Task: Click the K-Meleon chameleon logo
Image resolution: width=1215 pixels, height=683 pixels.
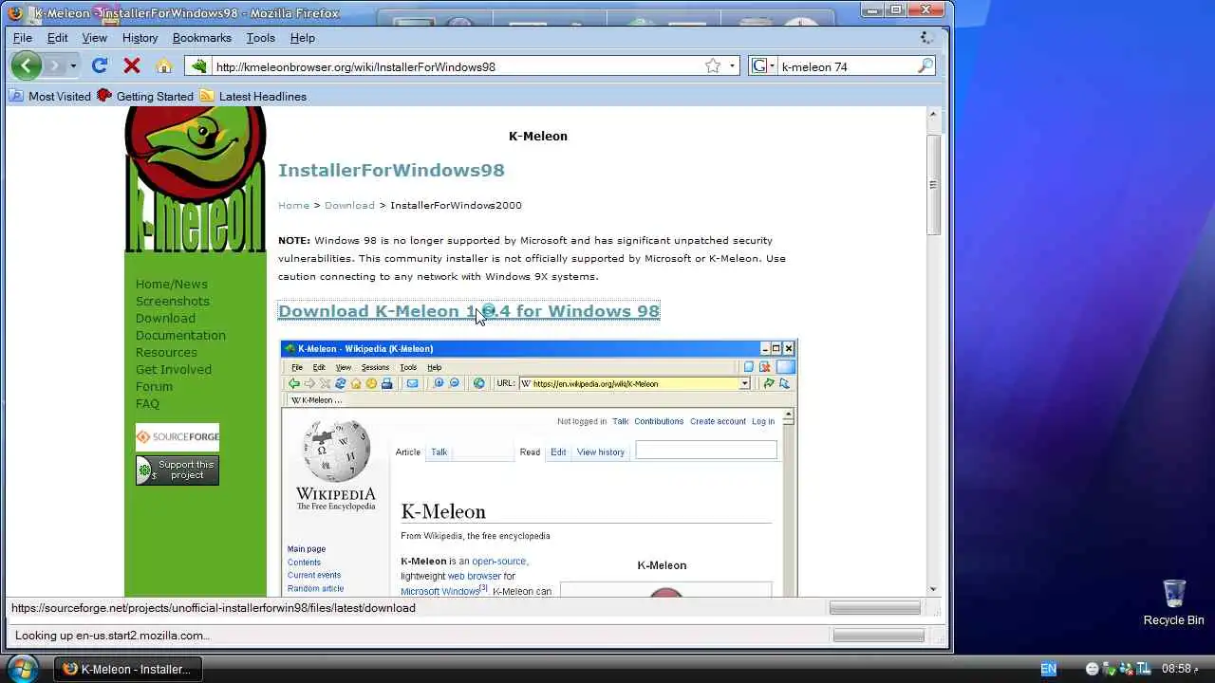Action: coord(196,179)
